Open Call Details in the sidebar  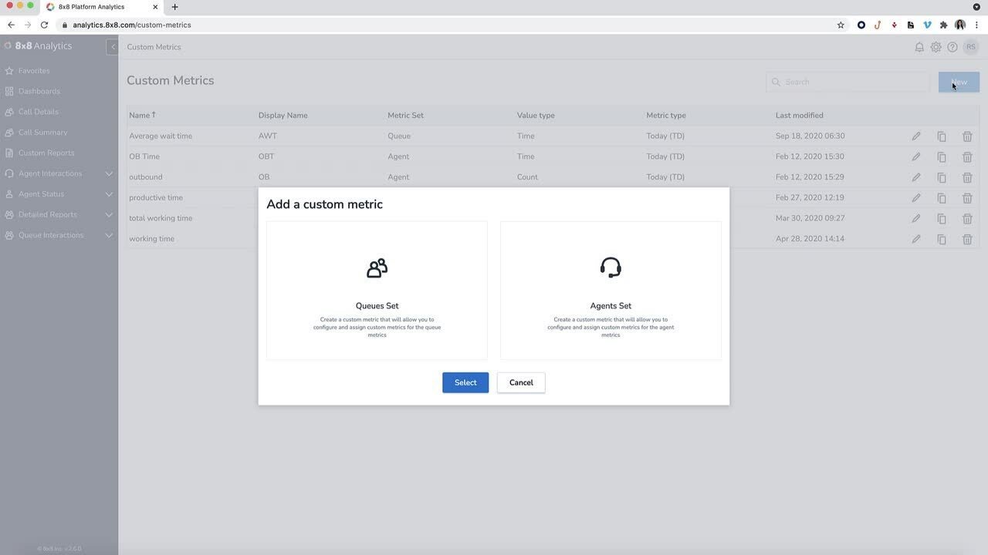38,112
